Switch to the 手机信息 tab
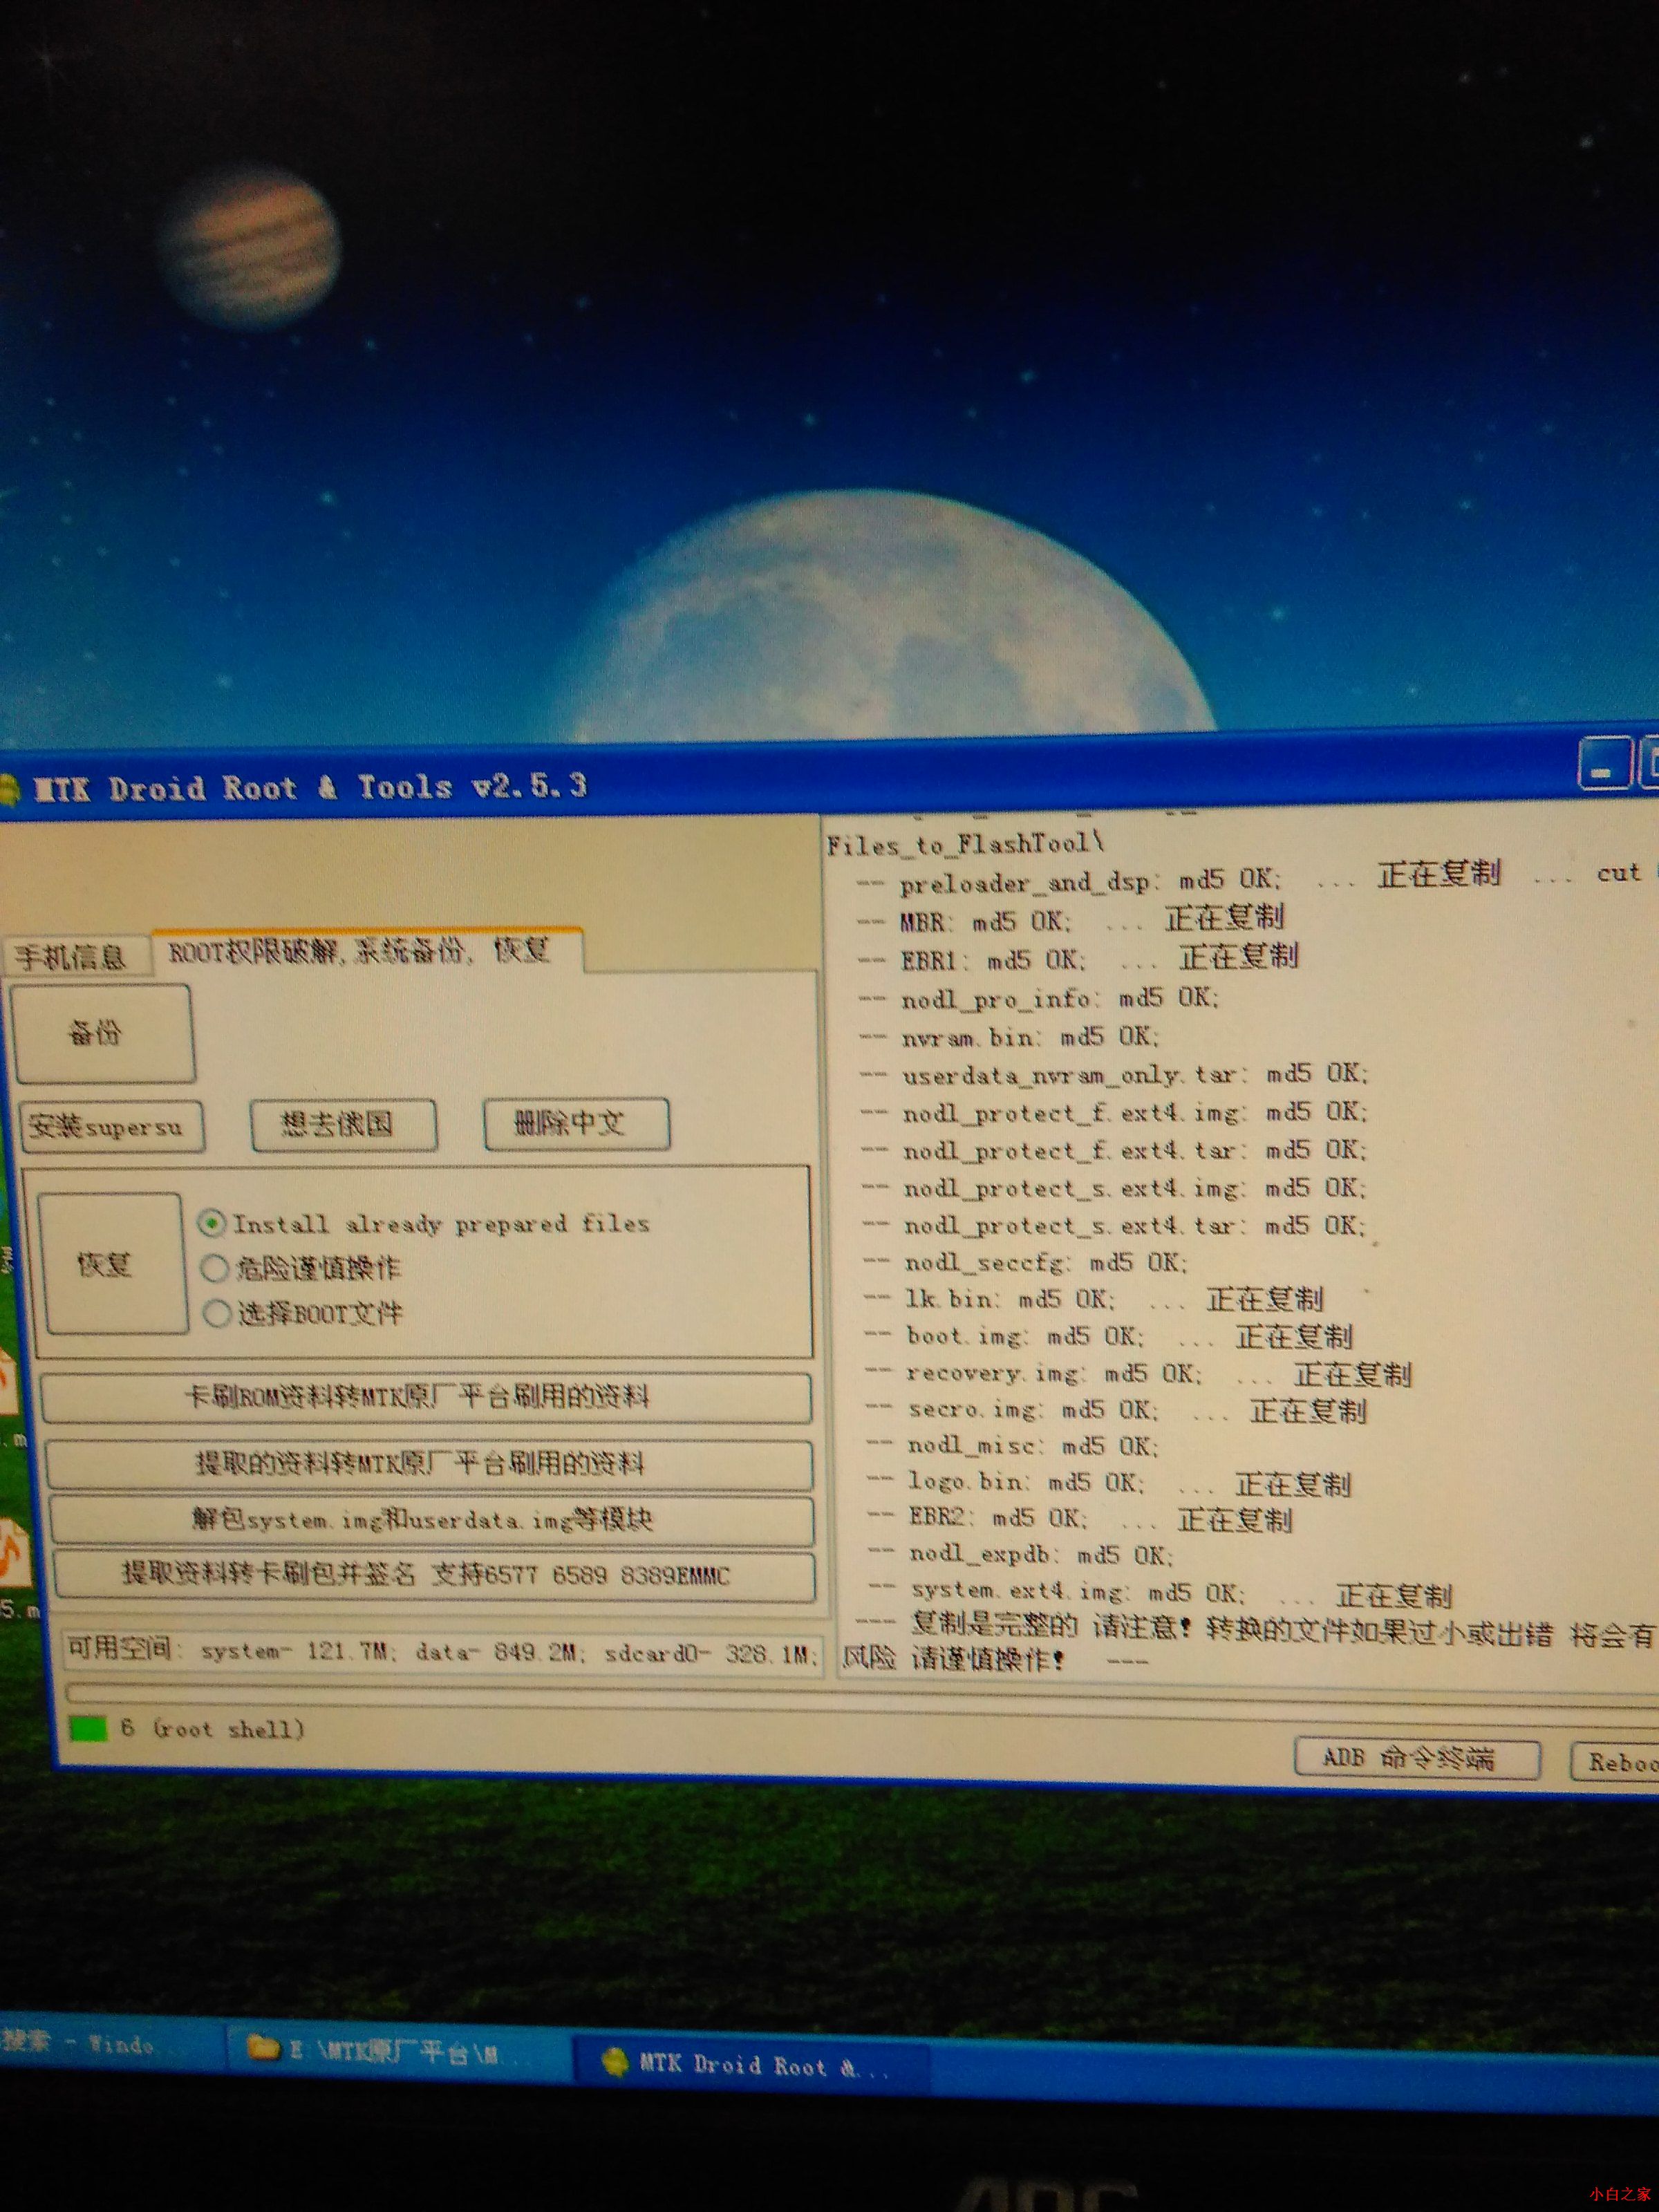This screenshot has height=2212, width=1659. pos(73,957)
